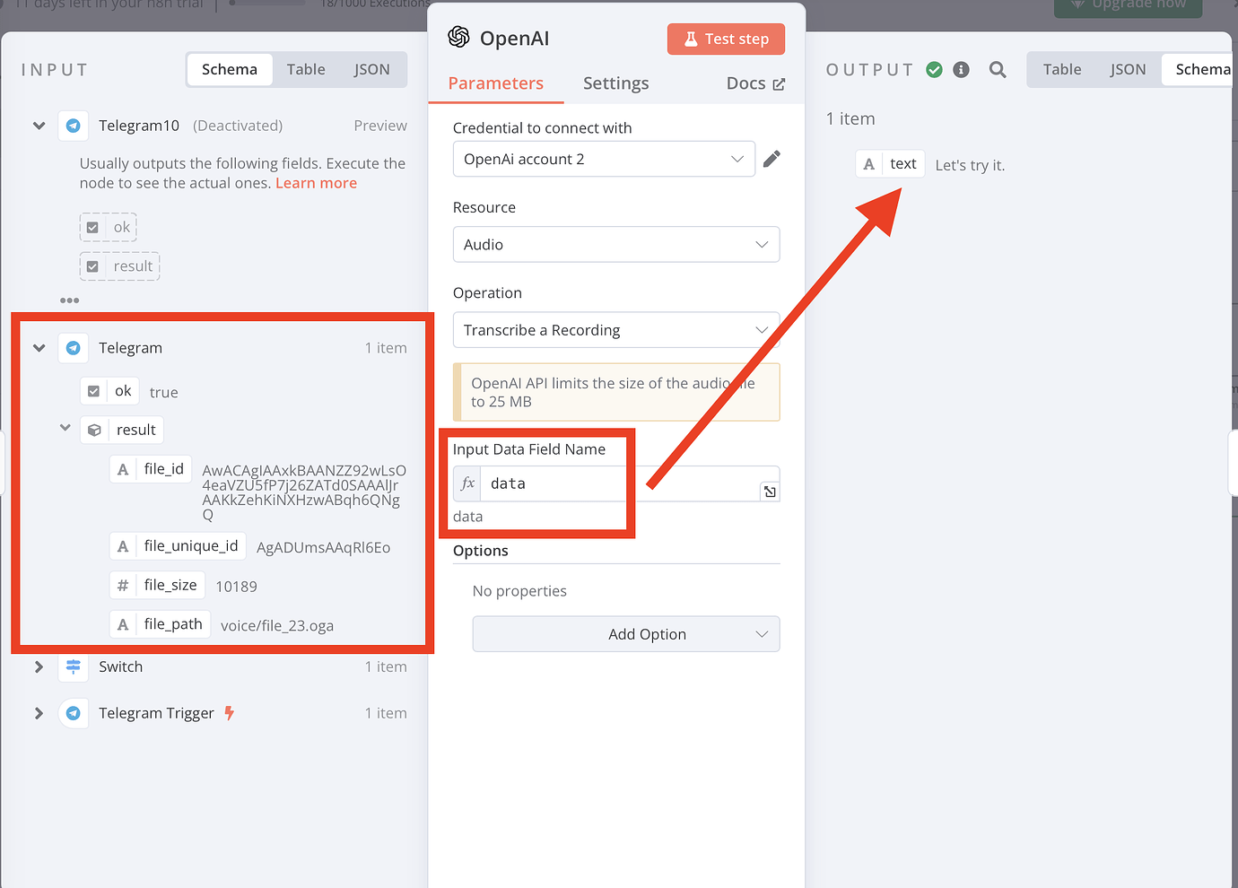Select the Telegram node icon in input panel
Viewport: 1238px width, 888px height.
pos(73,348)
